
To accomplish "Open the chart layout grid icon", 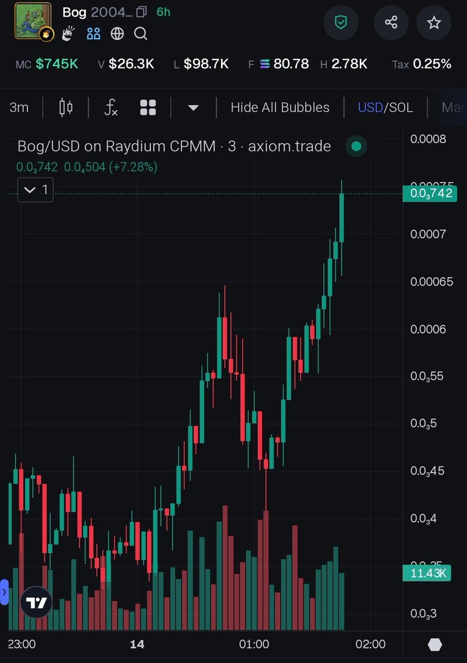I will tap(148, 107).
